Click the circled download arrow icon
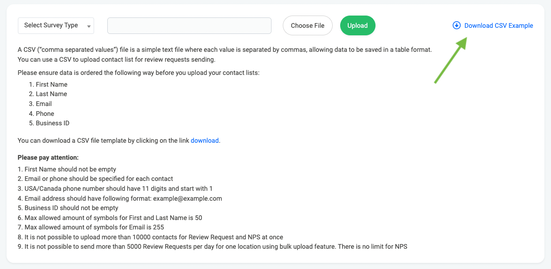This screenshot has height=269, width=551. coord(456,25)
